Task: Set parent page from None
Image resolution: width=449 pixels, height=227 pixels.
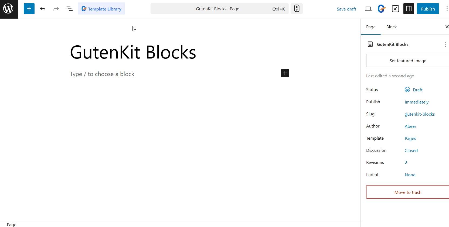Action: [410, 175]
